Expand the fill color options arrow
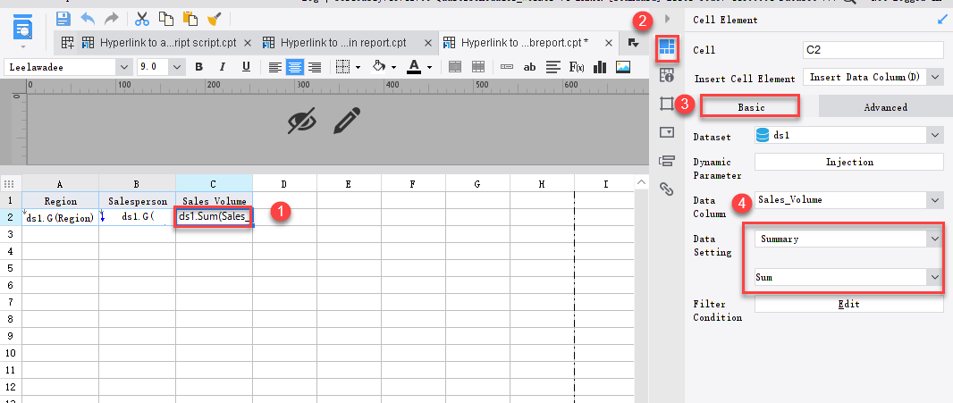 [394, 68]
